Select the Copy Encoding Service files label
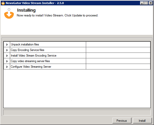This screenshot has width=154, height=125. coord(27,50)
